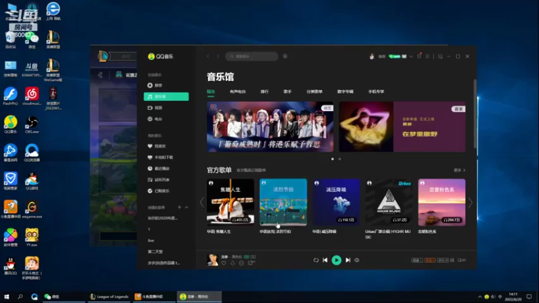The image size is (539, 303).
Task: Open the volume control speaker icon
Action: [x=357, y=260]
